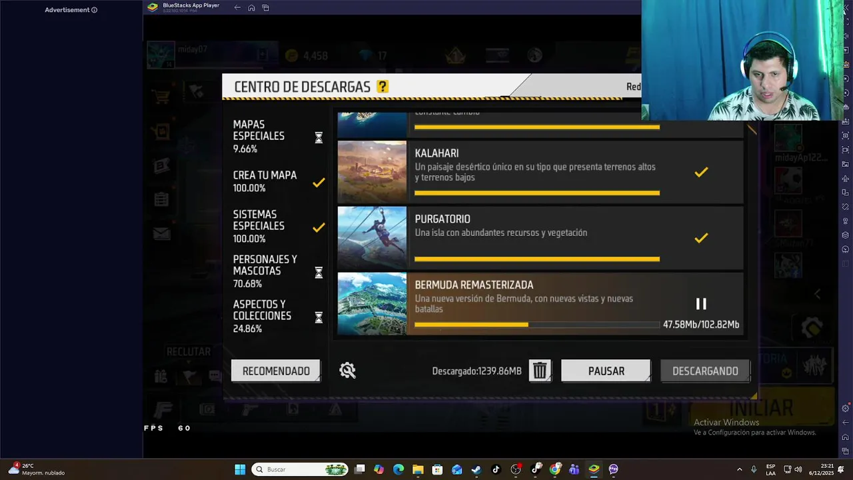Image resolution: width=853 pixels, height=480 pixels.
Task: Click the airplane icon in BlueStacks sidebar
Action: pos(846,178)
